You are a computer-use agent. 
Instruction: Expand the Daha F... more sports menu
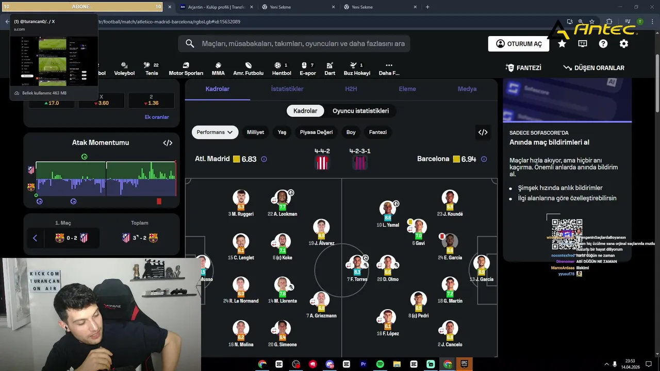(x=389, y=69)
